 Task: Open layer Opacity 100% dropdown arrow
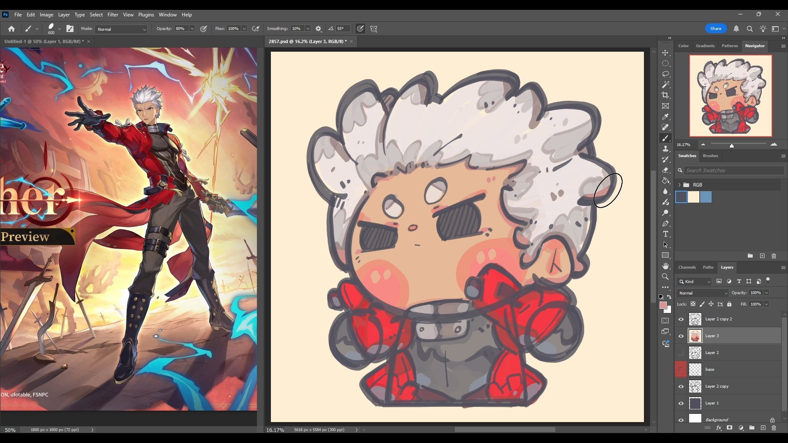[766, 293]
